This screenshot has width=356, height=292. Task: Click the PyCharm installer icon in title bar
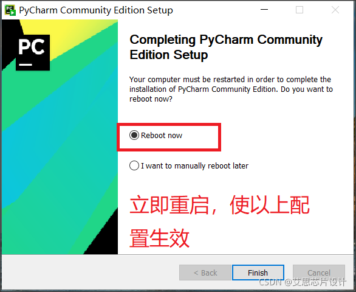[10, 10]
